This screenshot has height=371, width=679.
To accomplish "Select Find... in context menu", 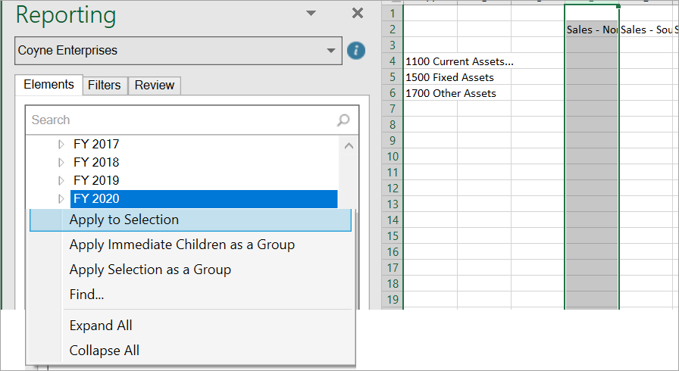I will pyautogui.click(x=190, y=295).
